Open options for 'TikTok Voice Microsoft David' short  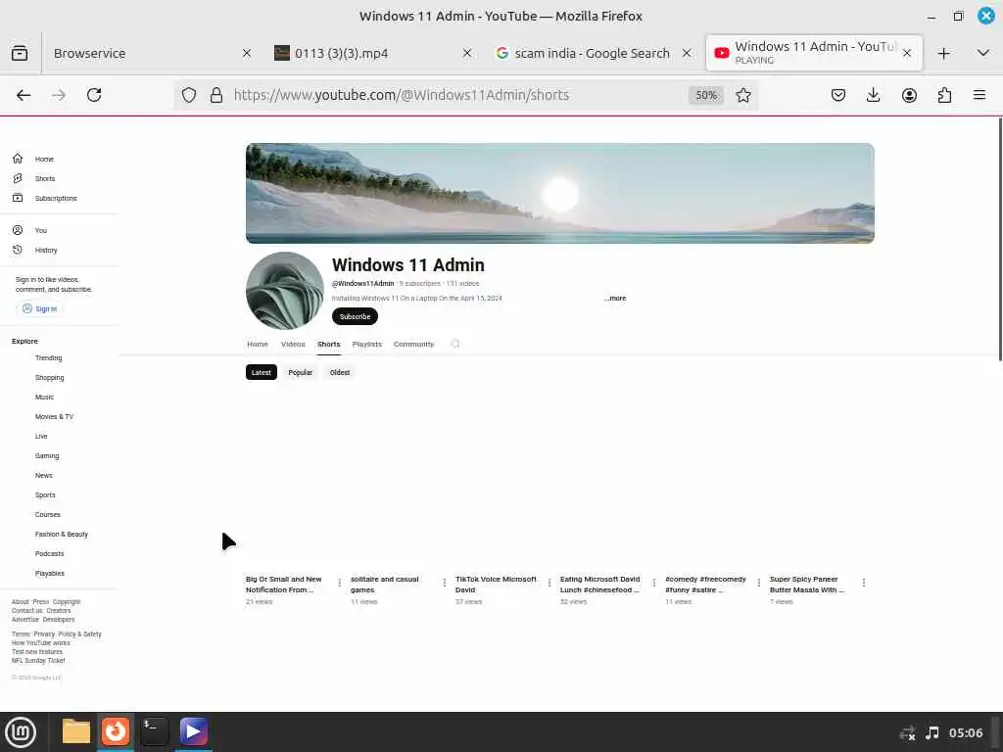tap(549, 583)
